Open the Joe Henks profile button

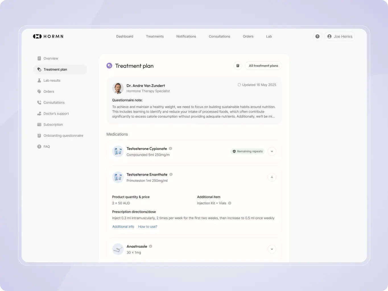[x=340, y=36]
